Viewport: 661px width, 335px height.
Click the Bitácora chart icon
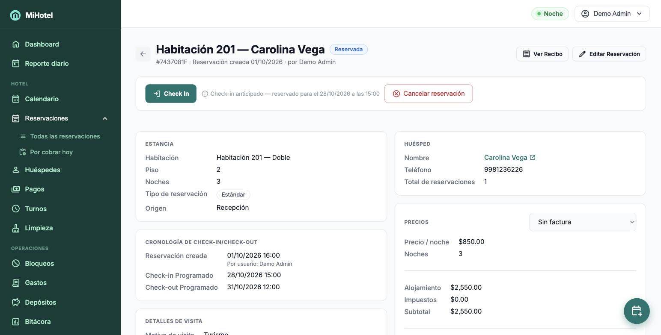[16, 321]
